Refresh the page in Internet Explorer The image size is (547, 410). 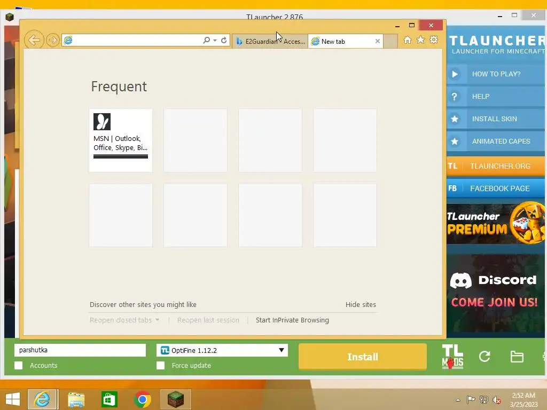click(x=224, y=40)
